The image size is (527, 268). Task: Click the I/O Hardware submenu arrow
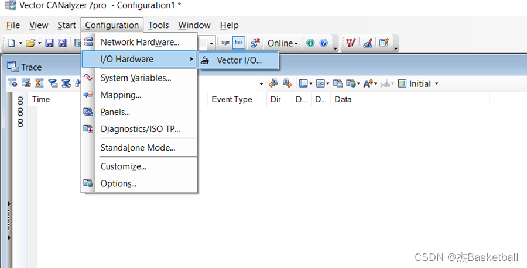coord(191,59)
